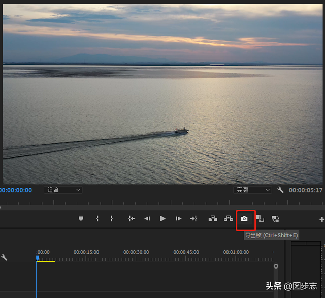Click the Lift button icon
Image resolution: width=325 pixels, height=298 pixels.
tap(213, 219)
